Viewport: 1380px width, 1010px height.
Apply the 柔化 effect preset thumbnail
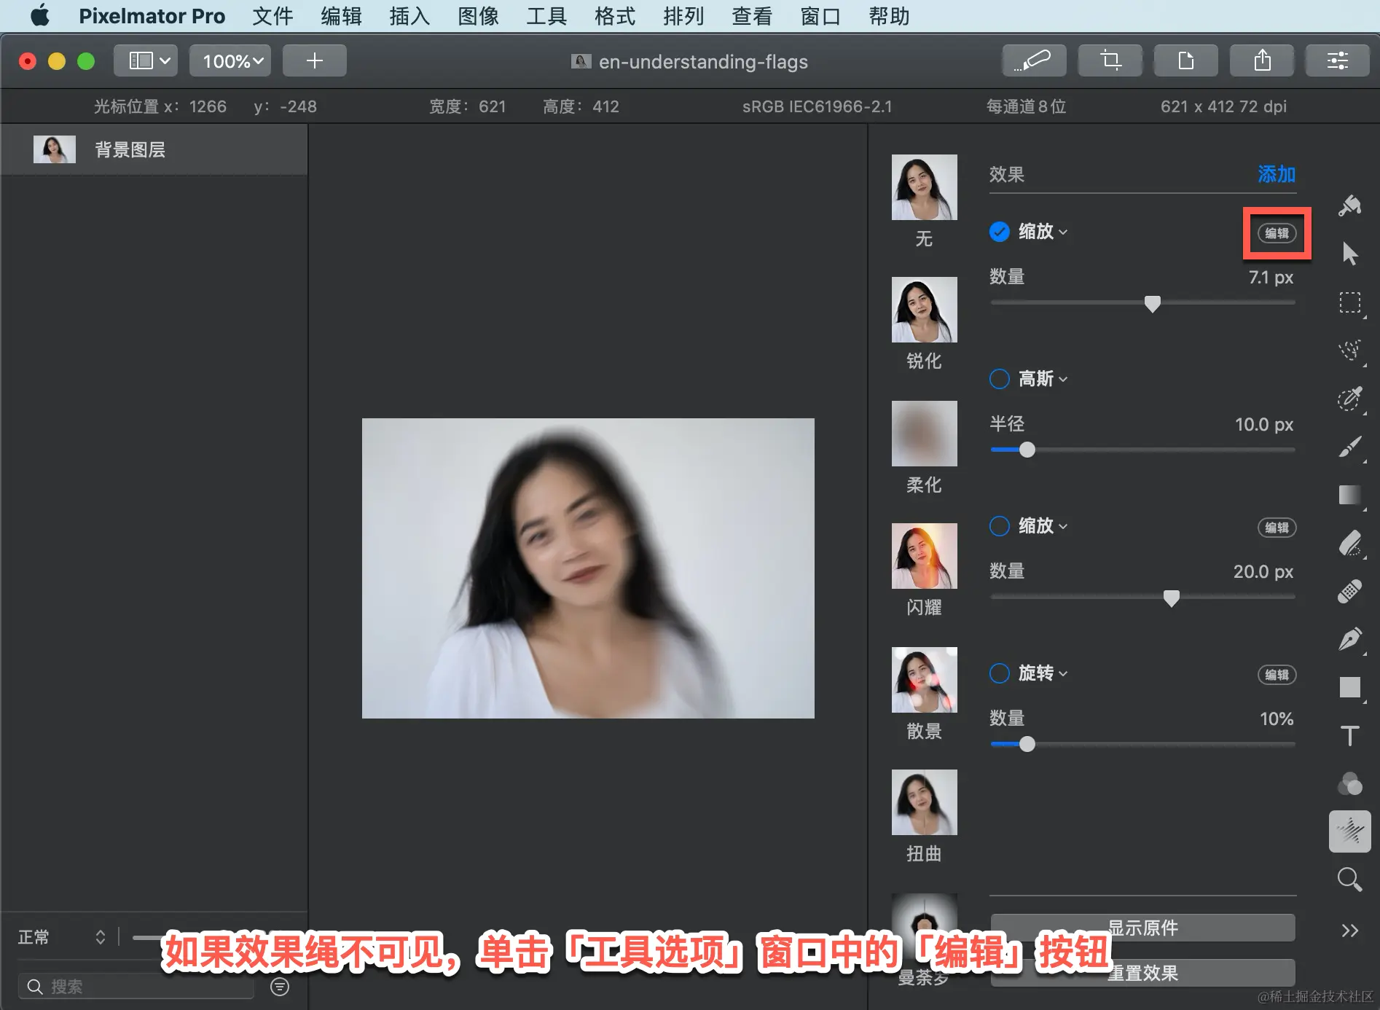[924, 434]
